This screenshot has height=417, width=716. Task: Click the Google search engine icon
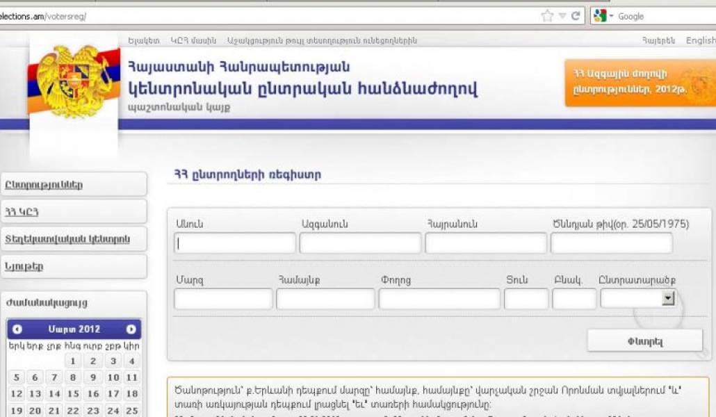pyautogui.click(x=601, y=16)
